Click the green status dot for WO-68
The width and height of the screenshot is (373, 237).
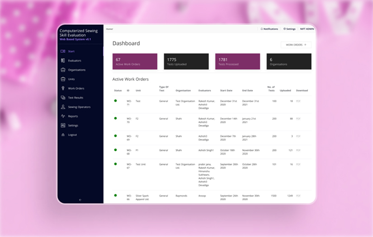point(115,150)
